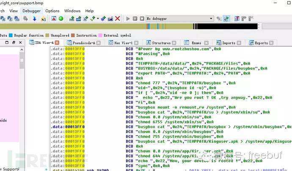Start the process with the play button
The height and width of the screenshot is (171, 292).
pos(128,19)
